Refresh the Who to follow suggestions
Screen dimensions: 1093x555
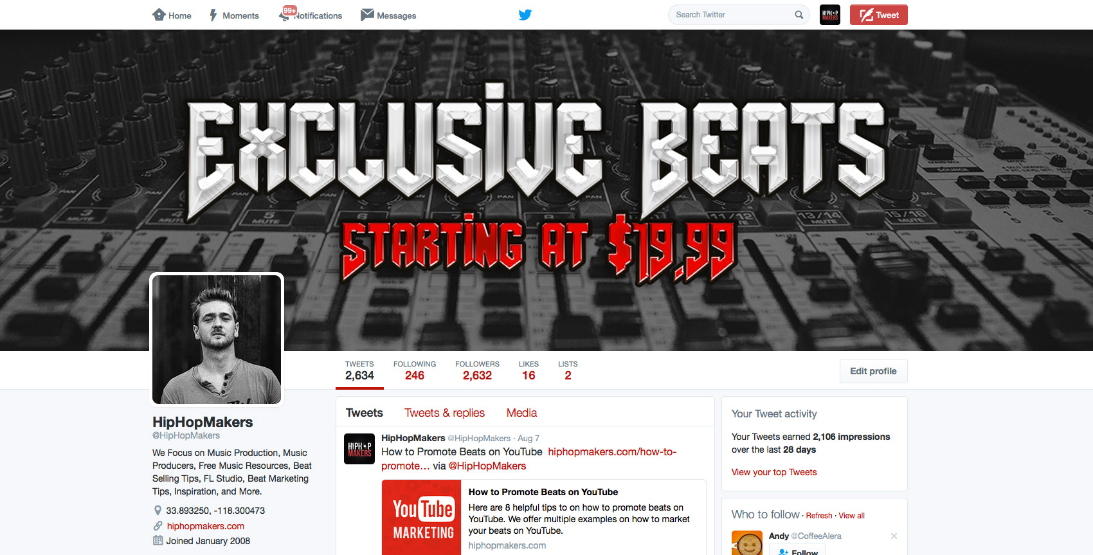819,516
